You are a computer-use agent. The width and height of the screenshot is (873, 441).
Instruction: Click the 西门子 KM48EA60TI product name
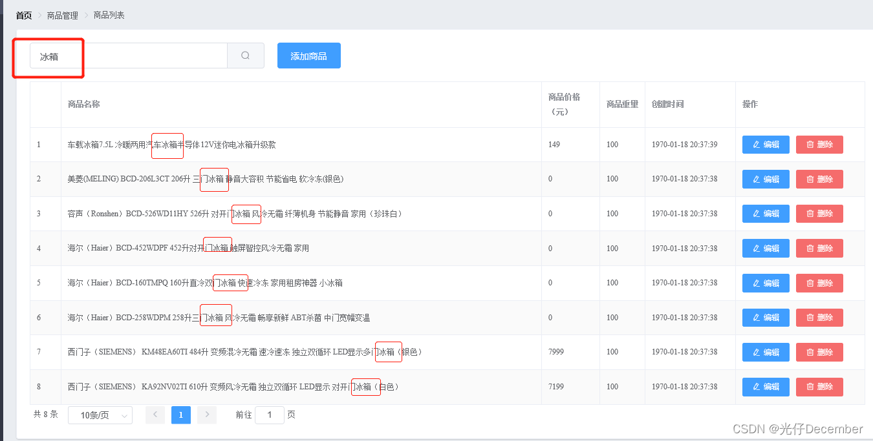coord(246,352)
